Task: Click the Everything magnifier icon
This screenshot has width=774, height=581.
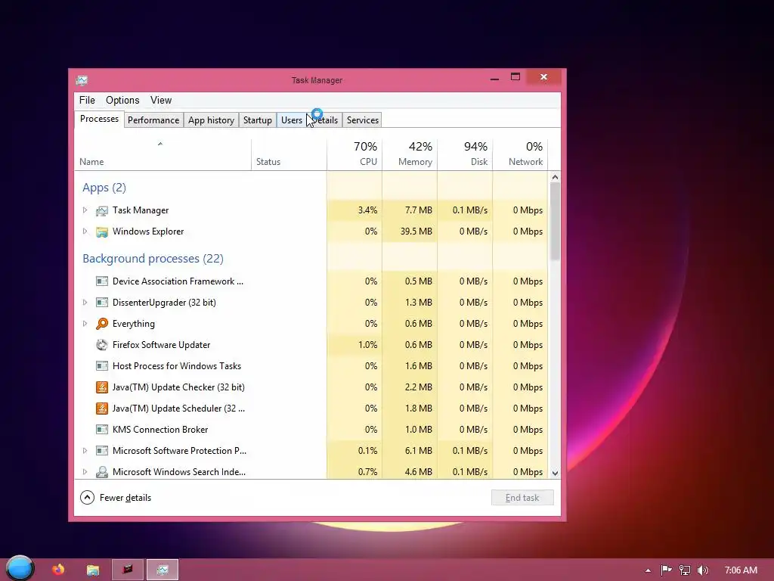Action: [102, 324]
